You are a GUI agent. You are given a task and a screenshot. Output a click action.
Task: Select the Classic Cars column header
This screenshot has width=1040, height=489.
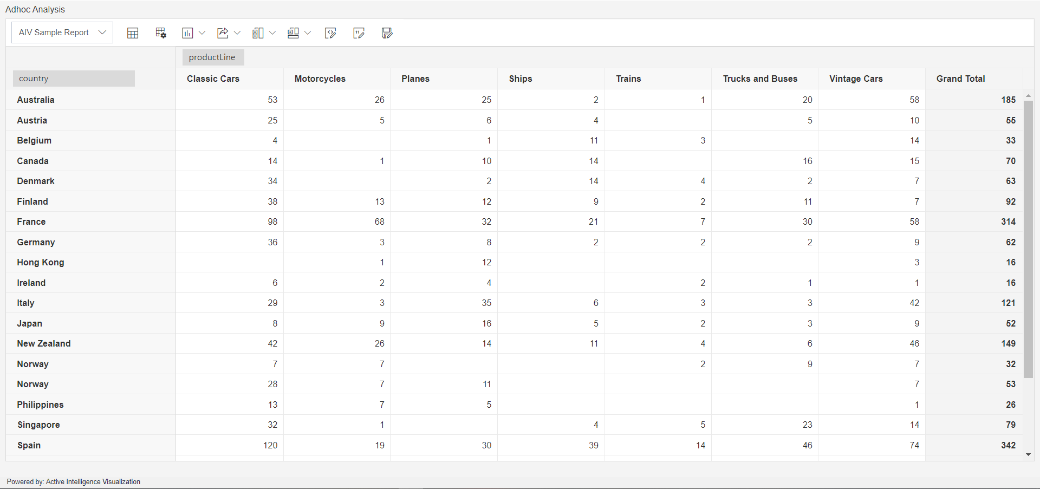213,79
